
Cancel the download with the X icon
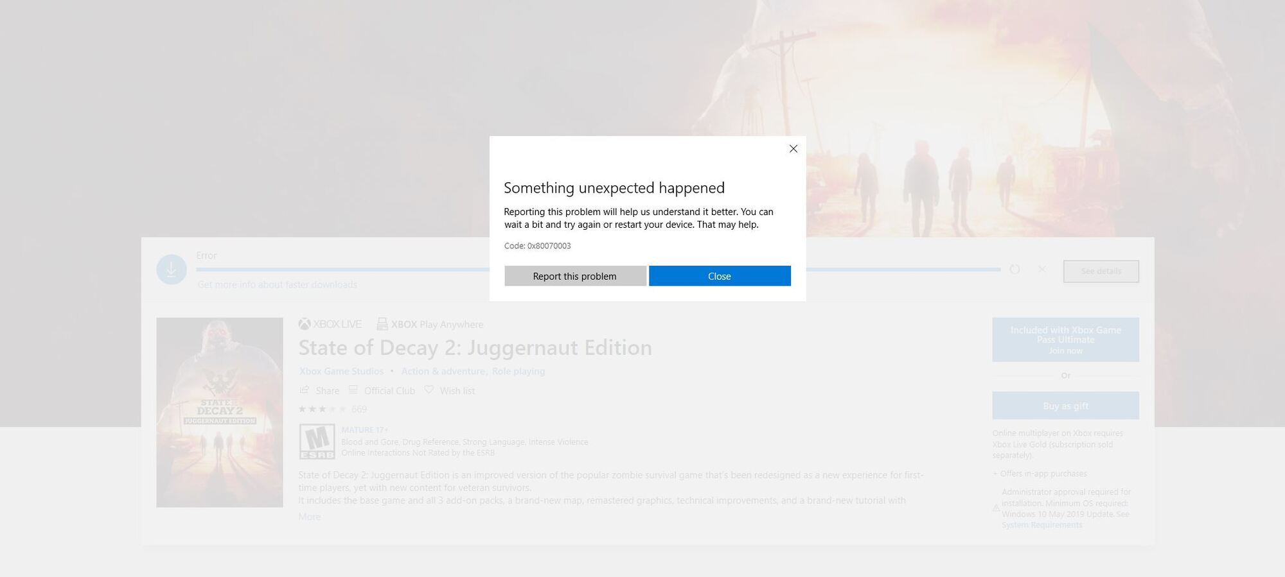tap(1041, 269)
